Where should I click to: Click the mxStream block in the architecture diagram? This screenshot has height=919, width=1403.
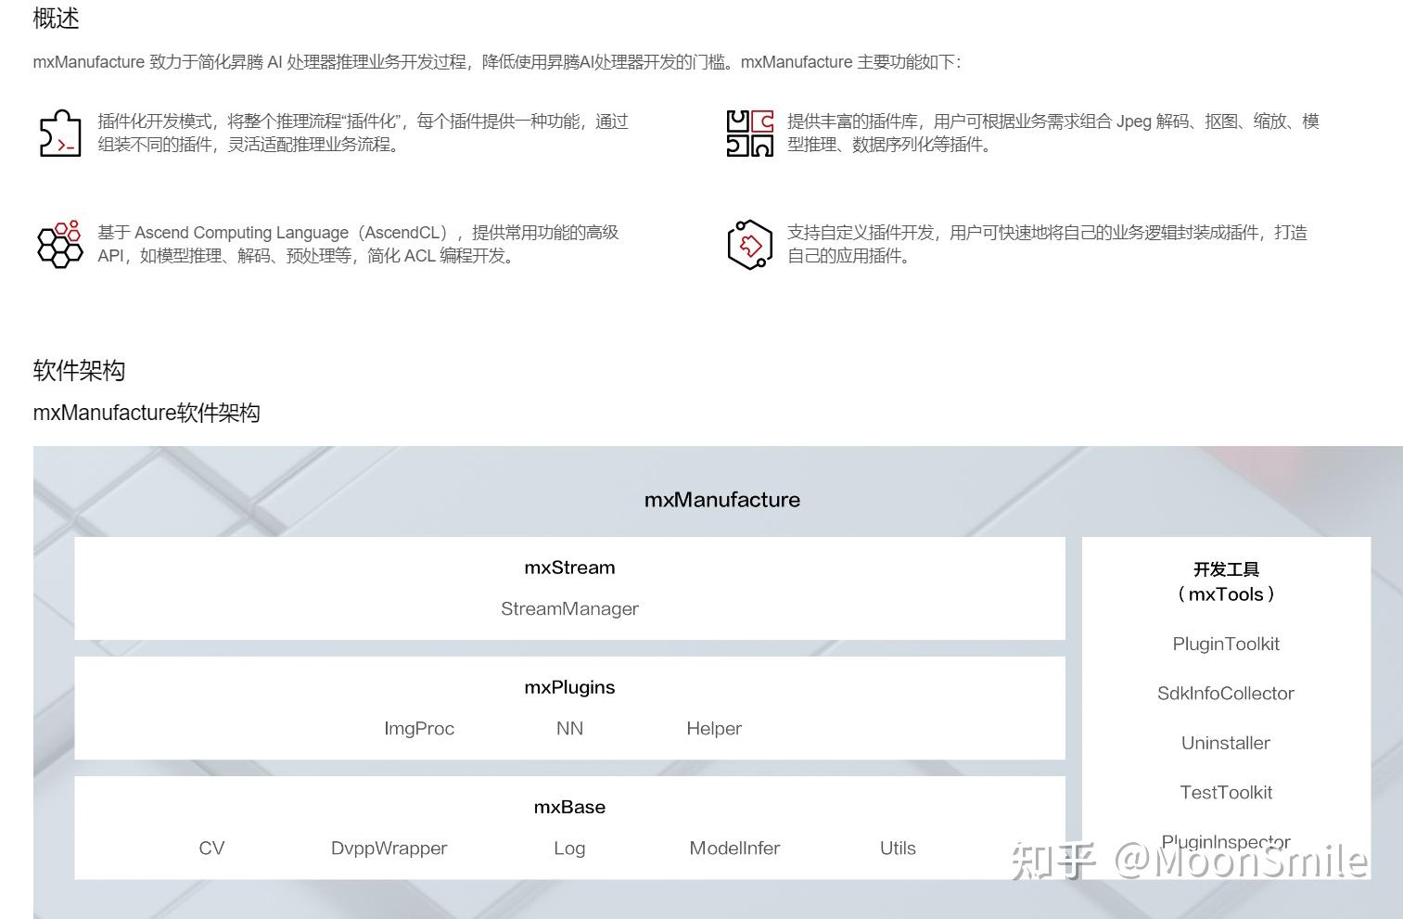tap(569, 568)
